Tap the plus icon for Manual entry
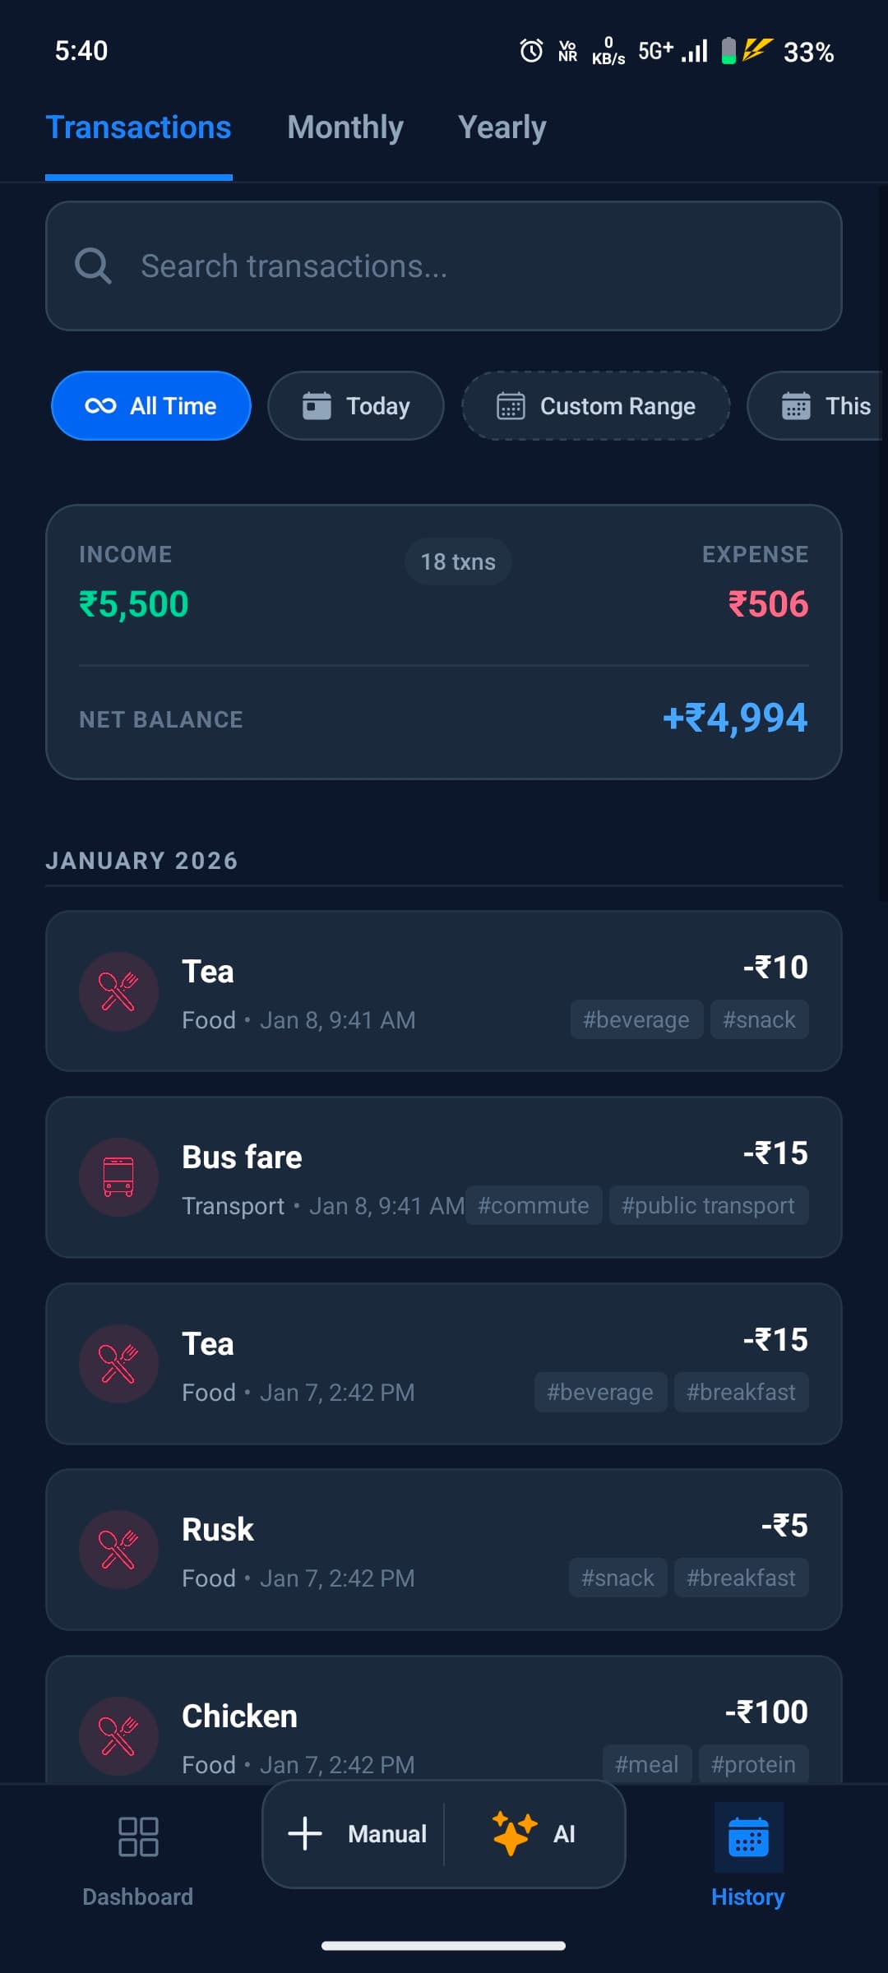888x1973 pixels. point(305,1833)
